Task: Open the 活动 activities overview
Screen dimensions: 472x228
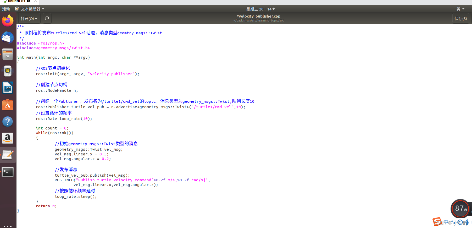Action: click(x=6, y=9)
